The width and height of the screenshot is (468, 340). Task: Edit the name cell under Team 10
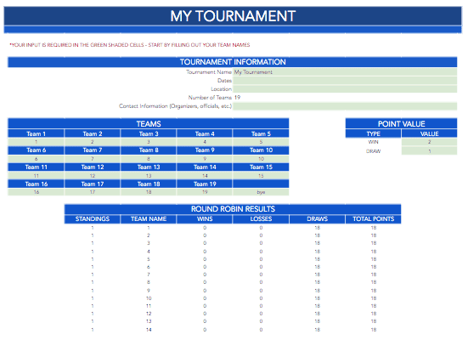click(261, 159)
